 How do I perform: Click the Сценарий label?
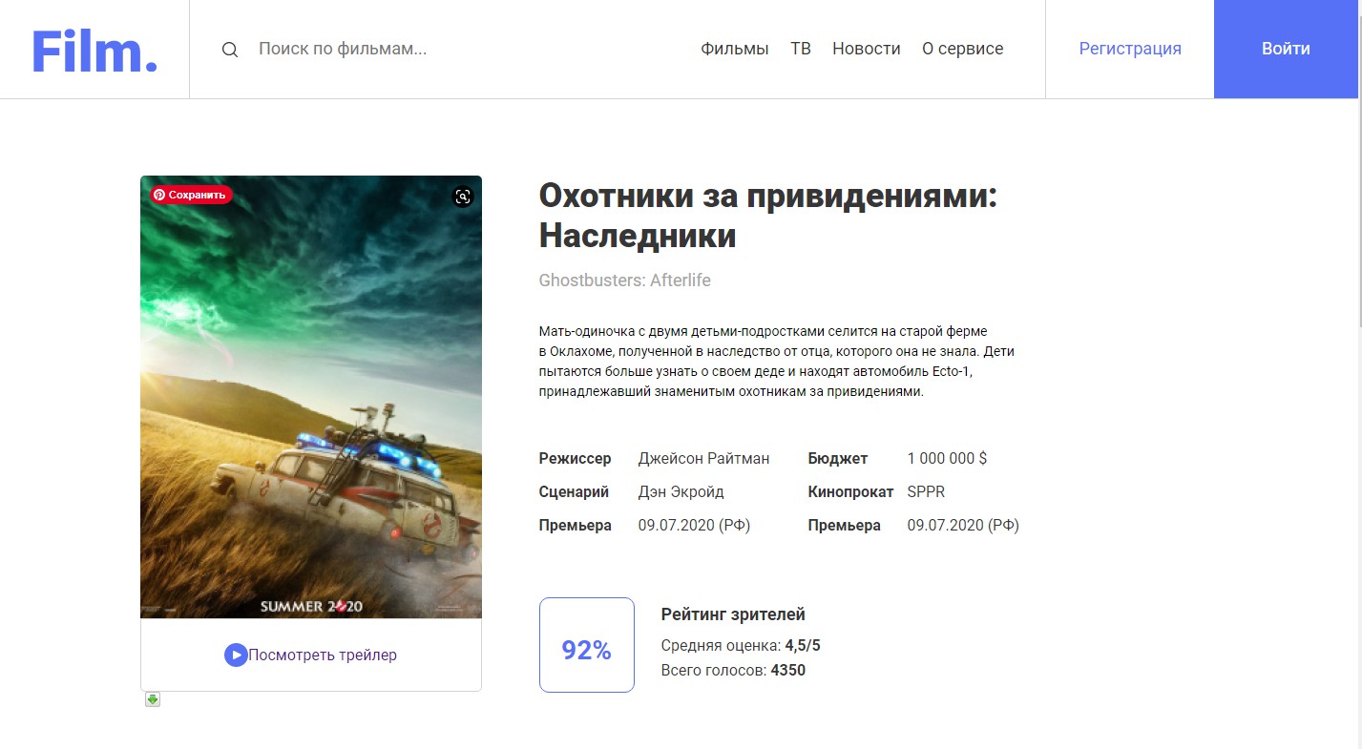[x=574, y=492]
